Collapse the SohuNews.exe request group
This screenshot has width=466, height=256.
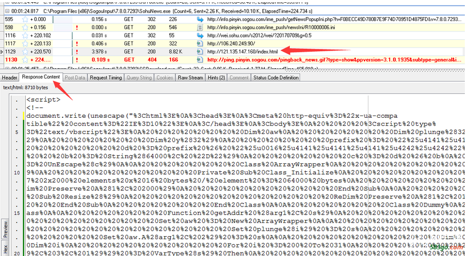[7, 11]
